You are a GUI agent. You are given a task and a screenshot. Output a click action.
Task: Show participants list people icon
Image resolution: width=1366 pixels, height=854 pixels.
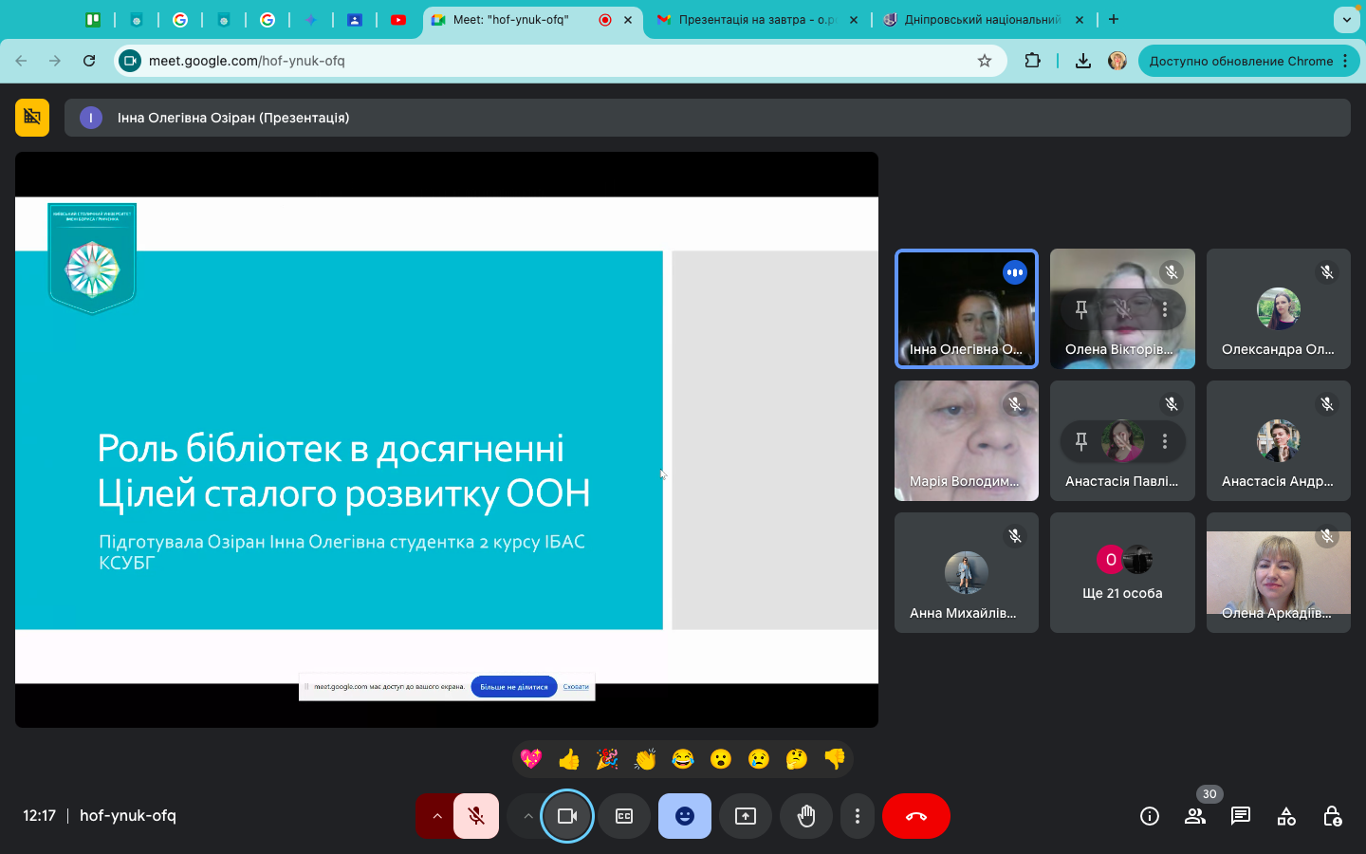[x=1194, y=816]
